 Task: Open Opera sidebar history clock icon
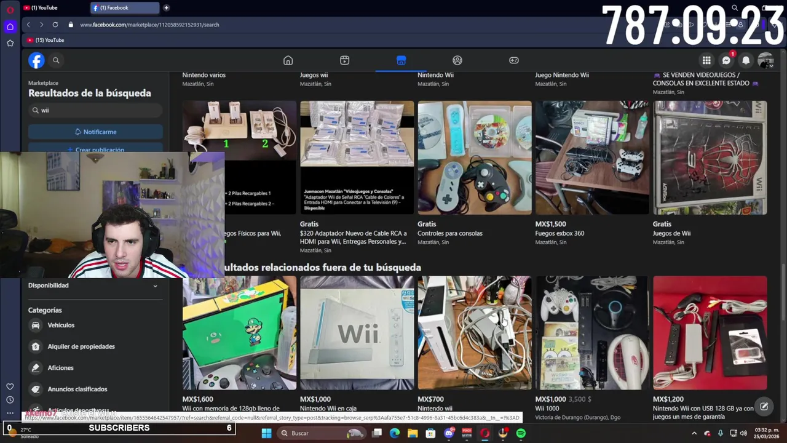coord(10,400)
